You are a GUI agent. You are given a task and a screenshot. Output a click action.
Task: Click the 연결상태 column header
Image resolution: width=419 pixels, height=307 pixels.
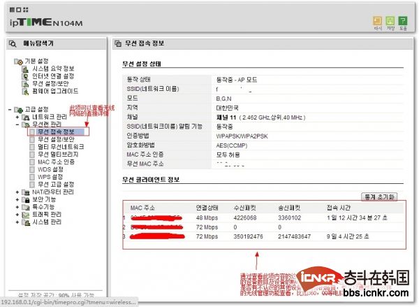click(x=207, y=208)
